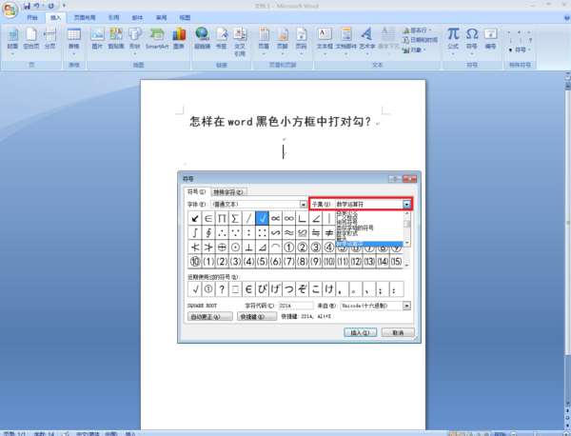This screenshot has width=571, height=436.
Task: Click the Number (编号) ribbon icon
Action: click(490, 38)
